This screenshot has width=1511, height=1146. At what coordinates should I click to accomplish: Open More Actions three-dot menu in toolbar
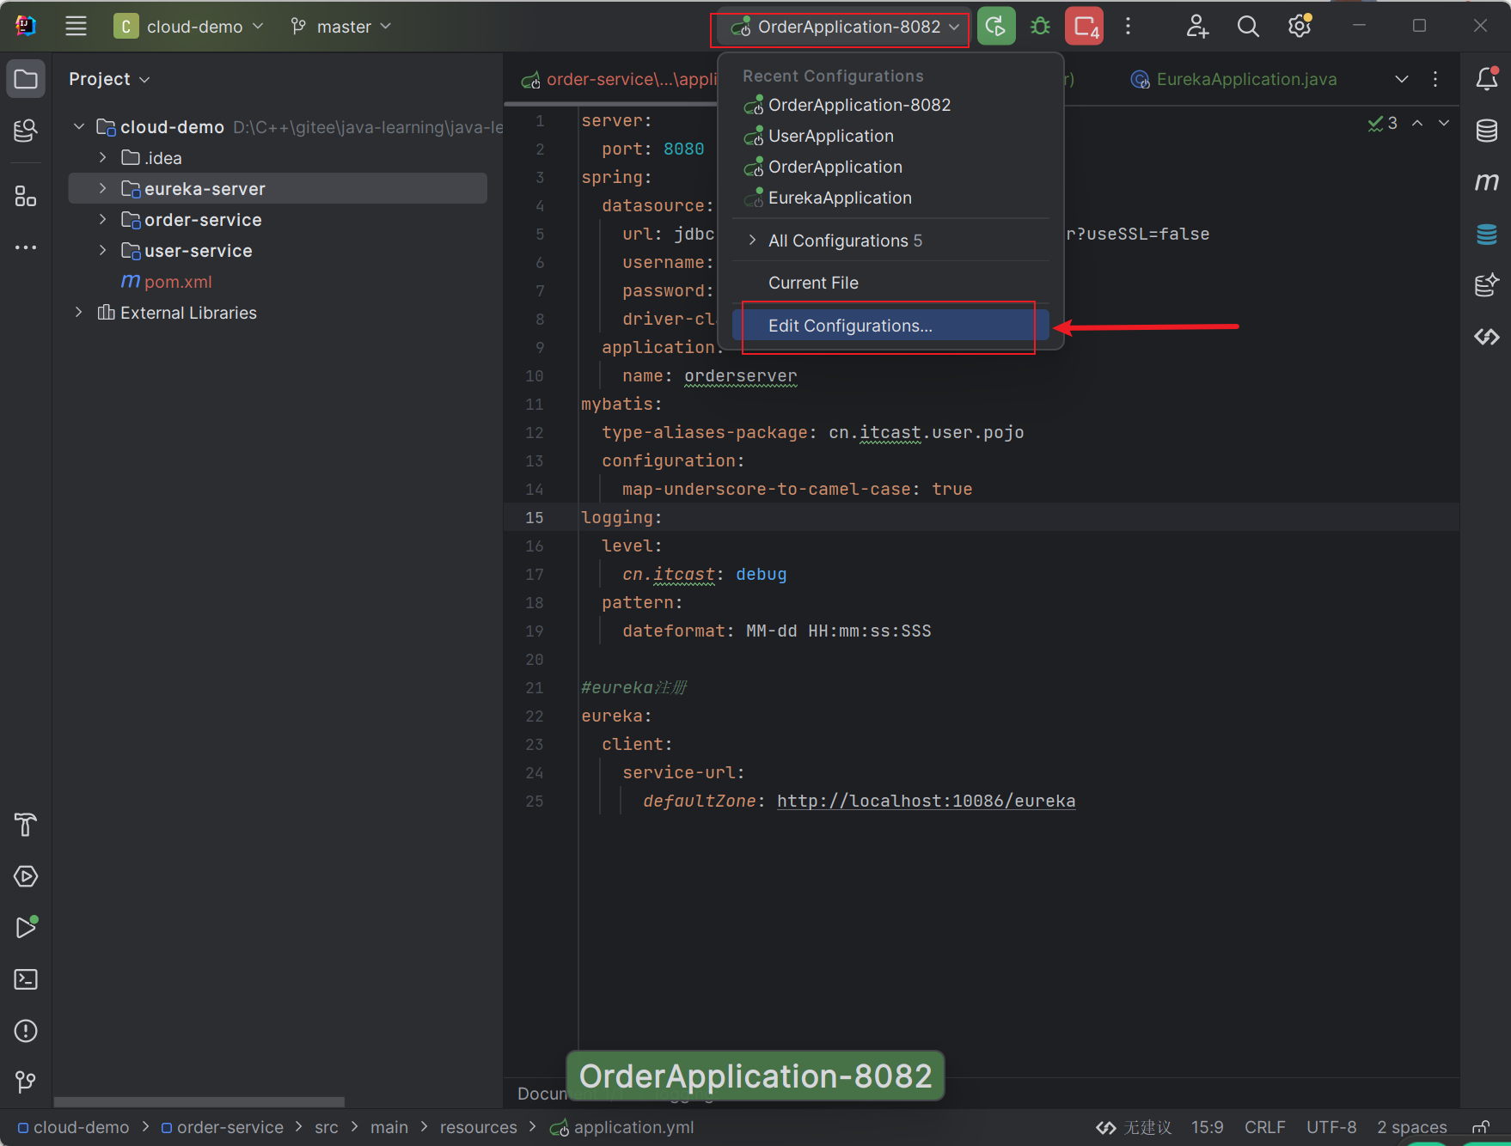pyautogui.click(x=1129, y=27)
